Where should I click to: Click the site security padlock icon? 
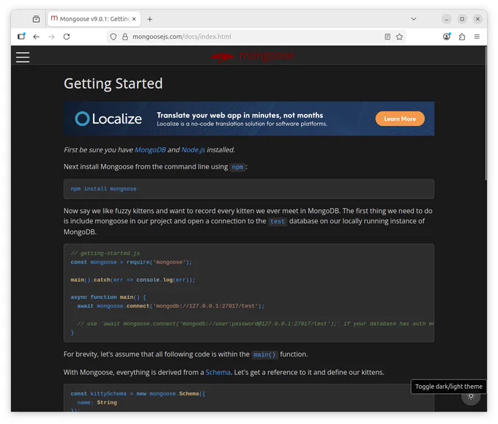[x=125, y=37]
